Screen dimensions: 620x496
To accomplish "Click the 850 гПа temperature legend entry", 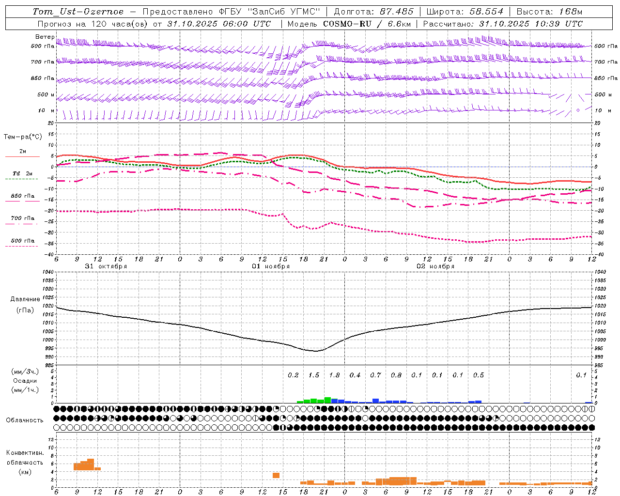I will click(23, 196).
